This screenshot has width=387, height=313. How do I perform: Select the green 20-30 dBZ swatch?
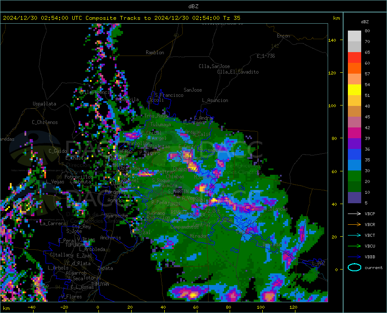[x=354, y=176]
